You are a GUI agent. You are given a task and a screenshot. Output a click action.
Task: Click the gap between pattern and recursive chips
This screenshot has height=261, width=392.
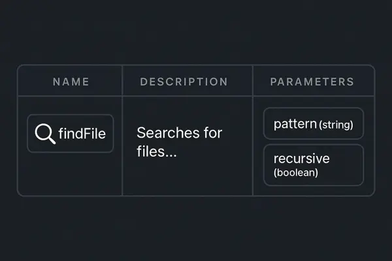click(x=313, y=142)
